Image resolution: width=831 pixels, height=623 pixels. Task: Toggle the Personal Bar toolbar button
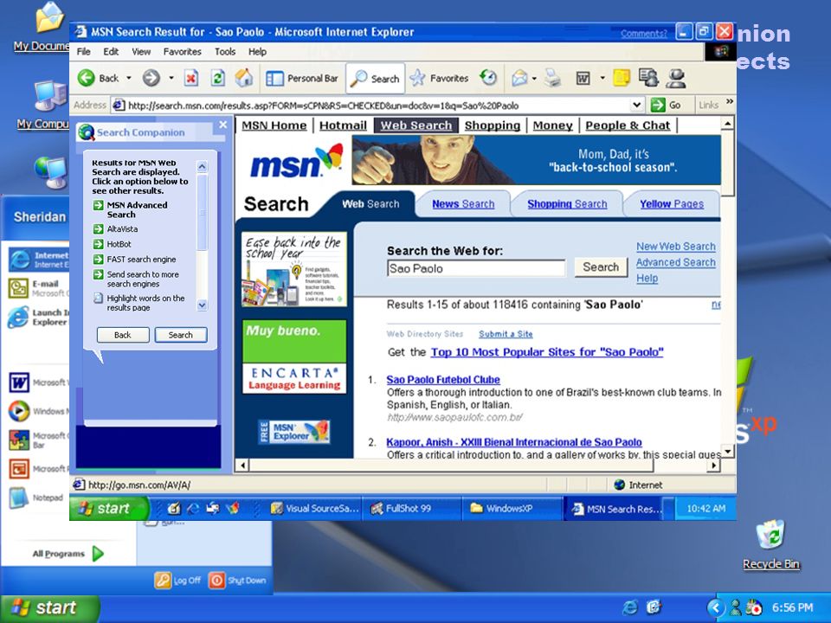point(301,79)
